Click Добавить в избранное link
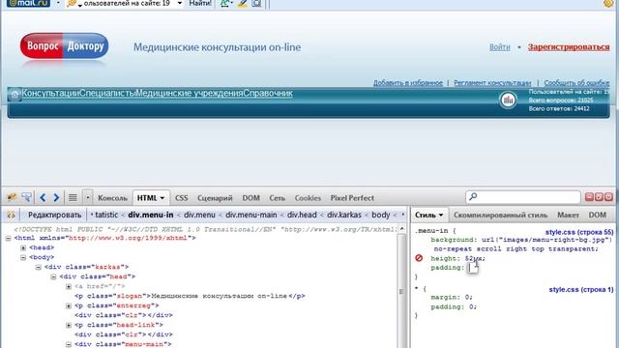619x348 pixels. pos(408,83)
